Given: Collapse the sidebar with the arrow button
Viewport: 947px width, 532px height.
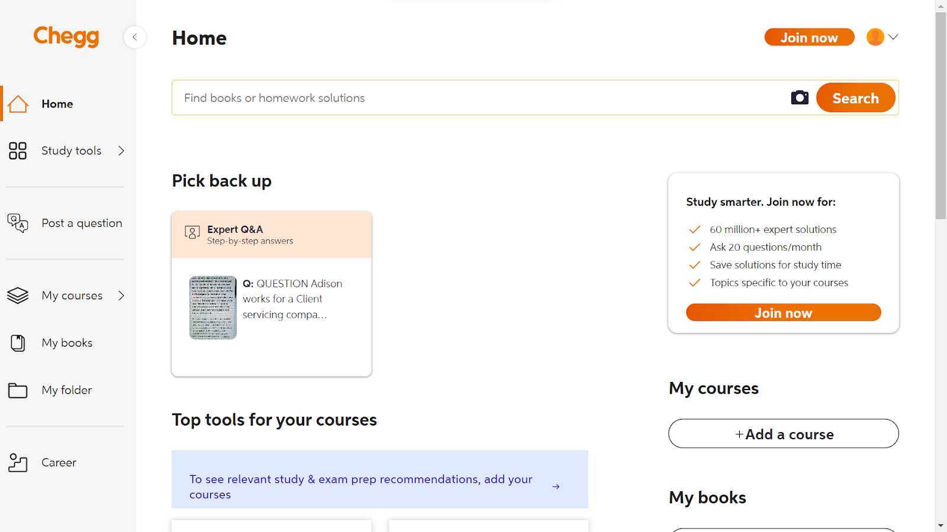Looking at the screenshot, I should [135, 37].
